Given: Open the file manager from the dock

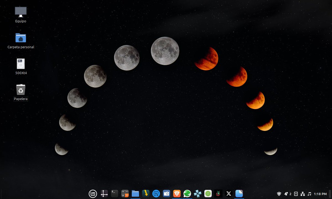Looking at the screenshot, I should pyautogui.click(x=135, y=193).
